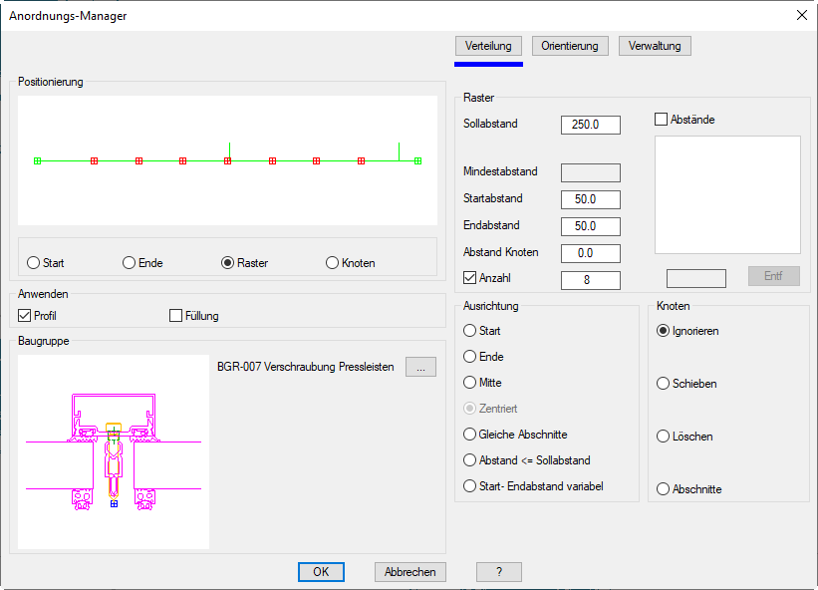
Task: Toggle the Füllung checkbox
Action: coord(176,316)
